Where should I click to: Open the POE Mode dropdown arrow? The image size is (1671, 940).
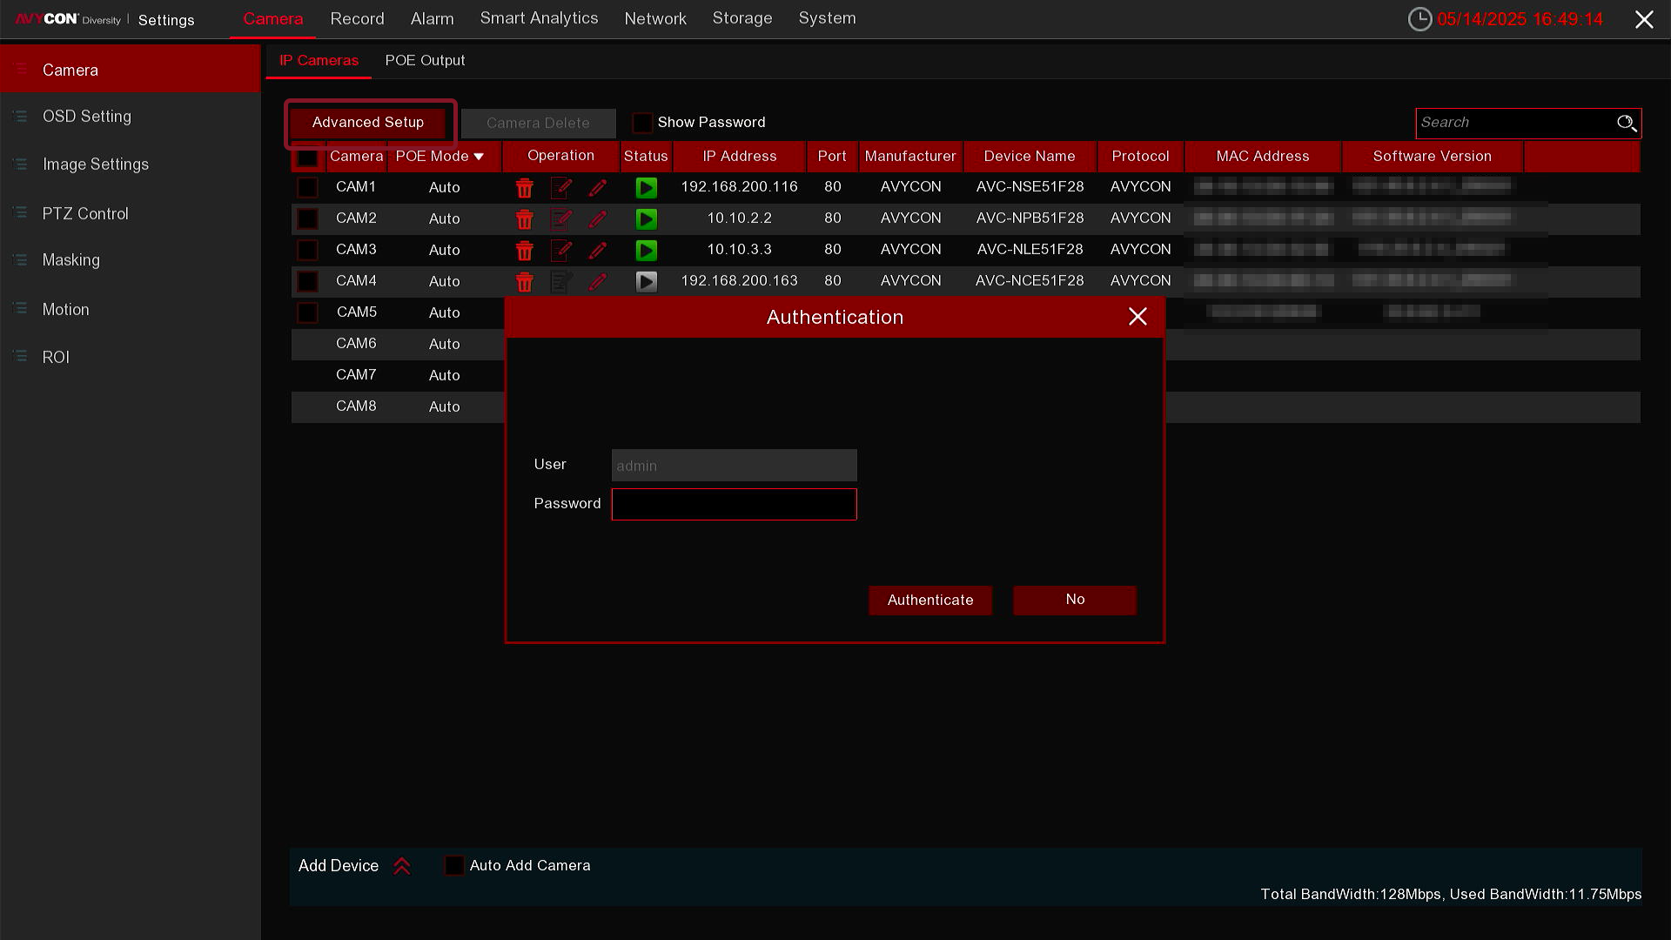coord(479,157)
